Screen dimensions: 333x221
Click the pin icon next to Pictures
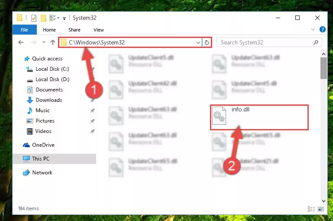92,121
